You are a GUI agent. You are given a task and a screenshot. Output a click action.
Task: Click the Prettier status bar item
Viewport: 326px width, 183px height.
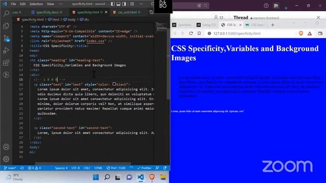(144, 168)
